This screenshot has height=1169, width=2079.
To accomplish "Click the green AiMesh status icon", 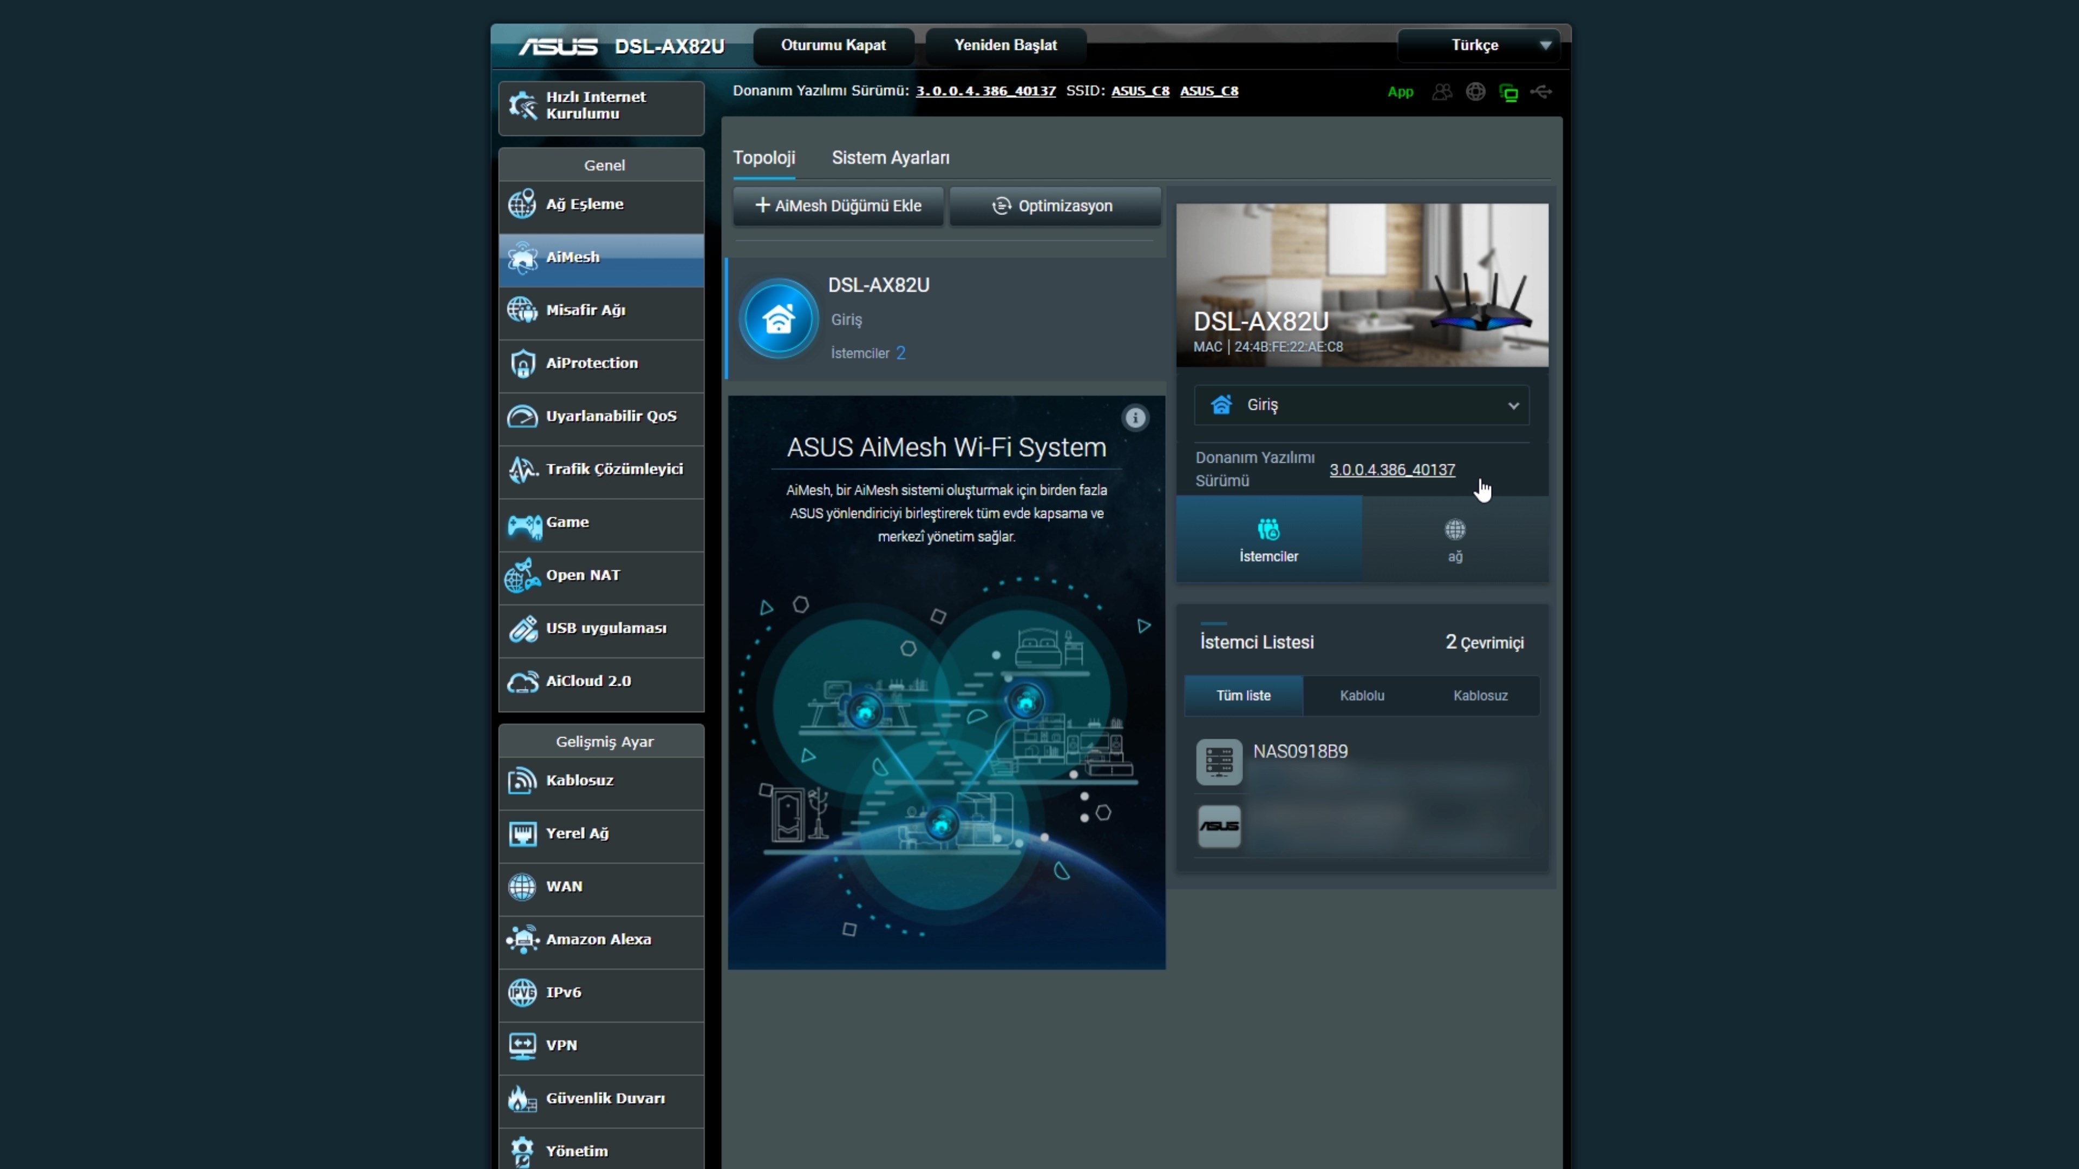I will point(1508,93).
